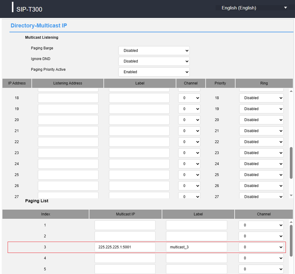Screen dimensions: 295x274
Task: Open Channel dropdown for listening row 19
Action: coord(189,109)
